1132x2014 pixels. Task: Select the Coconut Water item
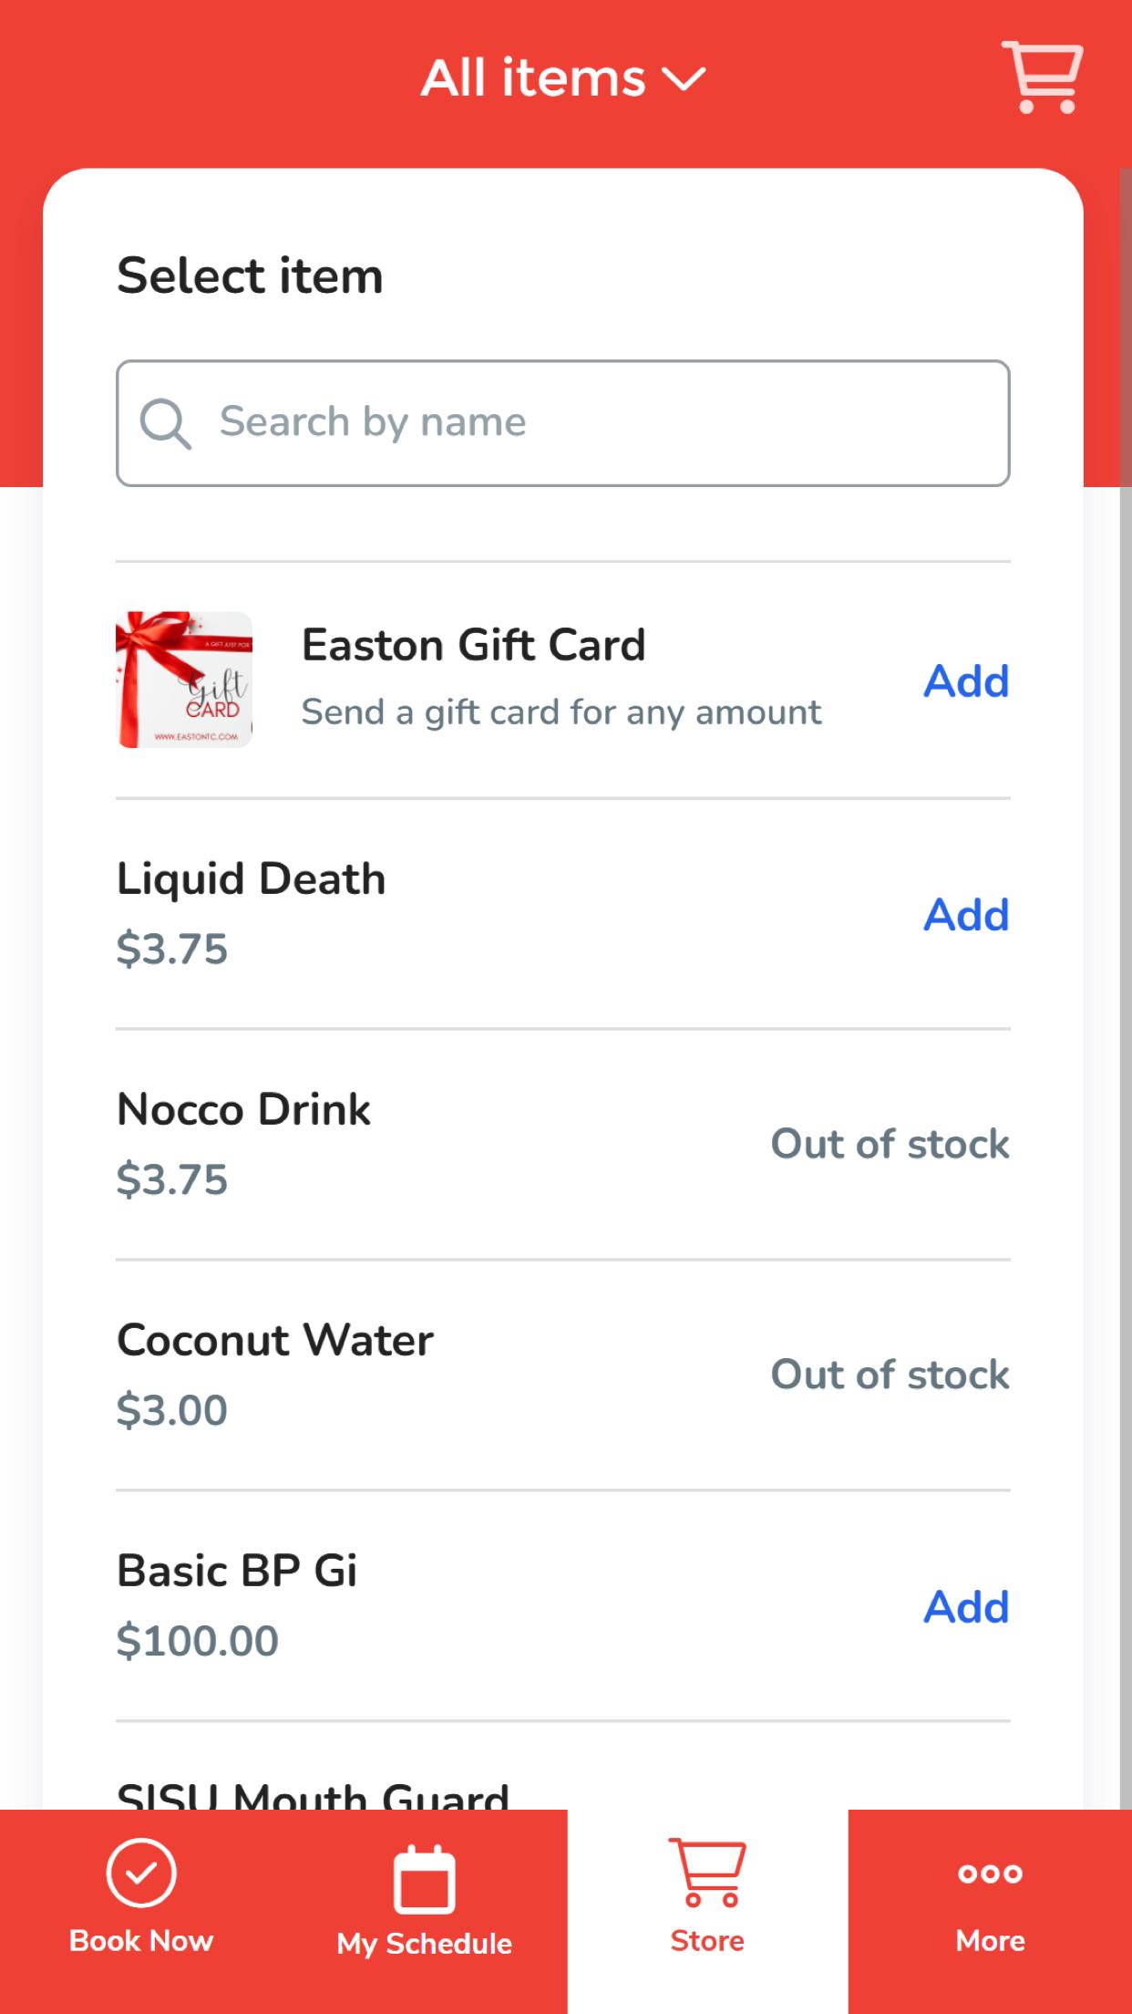click(563, 1375)
